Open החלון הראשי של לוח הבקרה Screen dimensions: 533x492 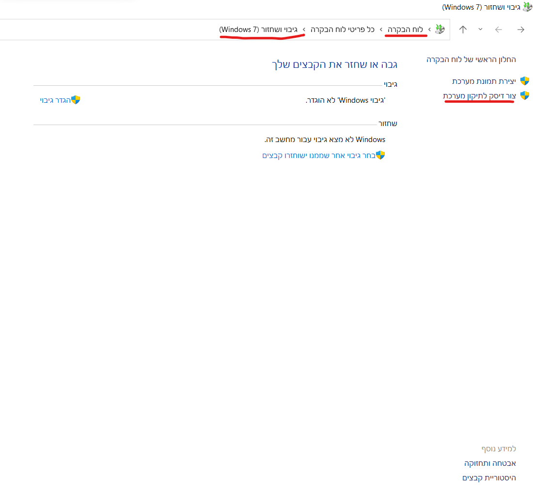pos(471,60)
